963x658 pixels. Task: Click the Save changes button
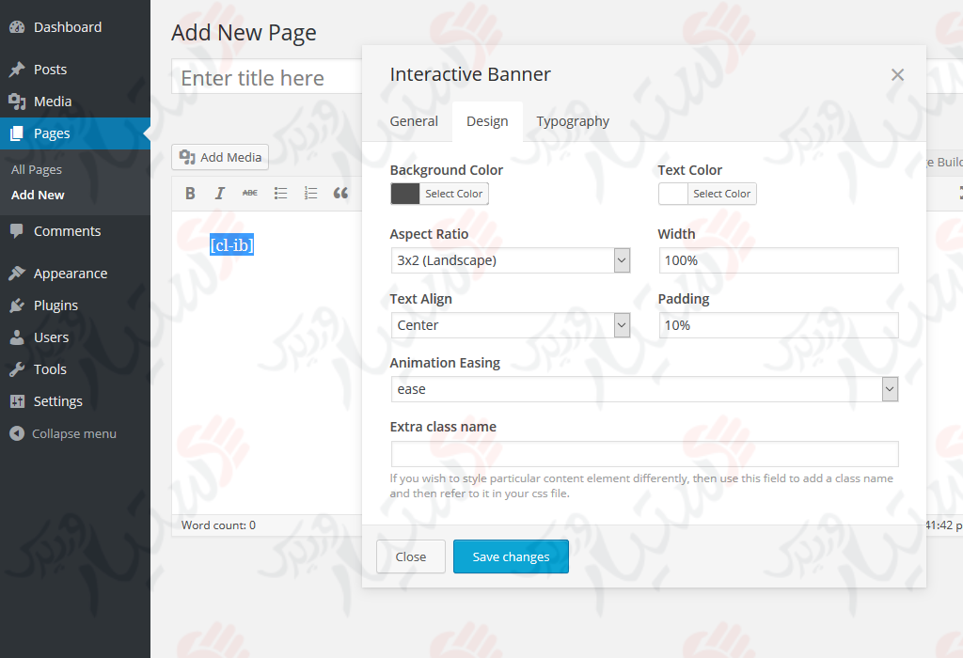click(511, 556)
